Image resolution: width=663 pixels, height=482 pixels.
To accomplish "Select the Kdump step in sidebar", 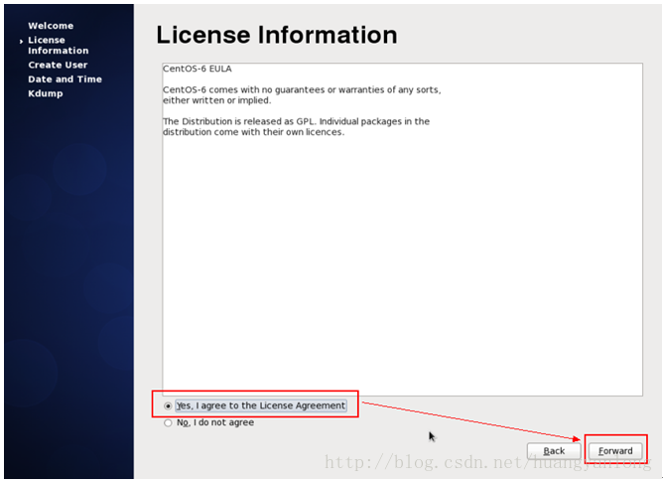I will click(46, 93).
